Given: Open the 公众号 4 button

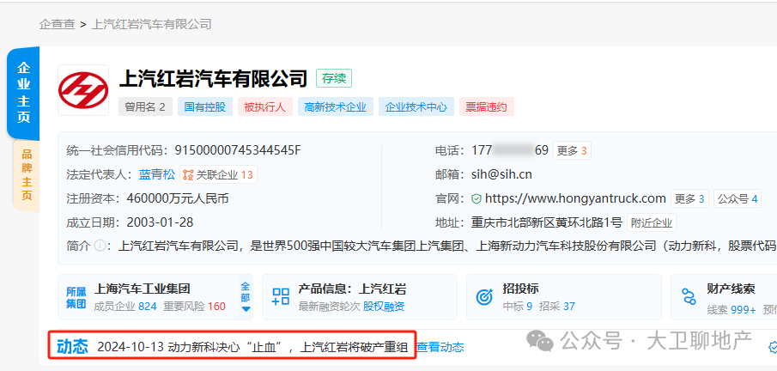Looking at the screenshot, I should tap(738, 199).
